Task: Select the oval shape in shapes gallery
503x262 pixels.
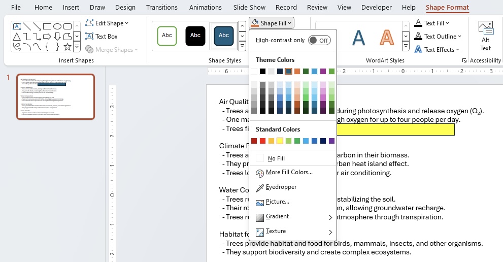Action: point(57,26)
